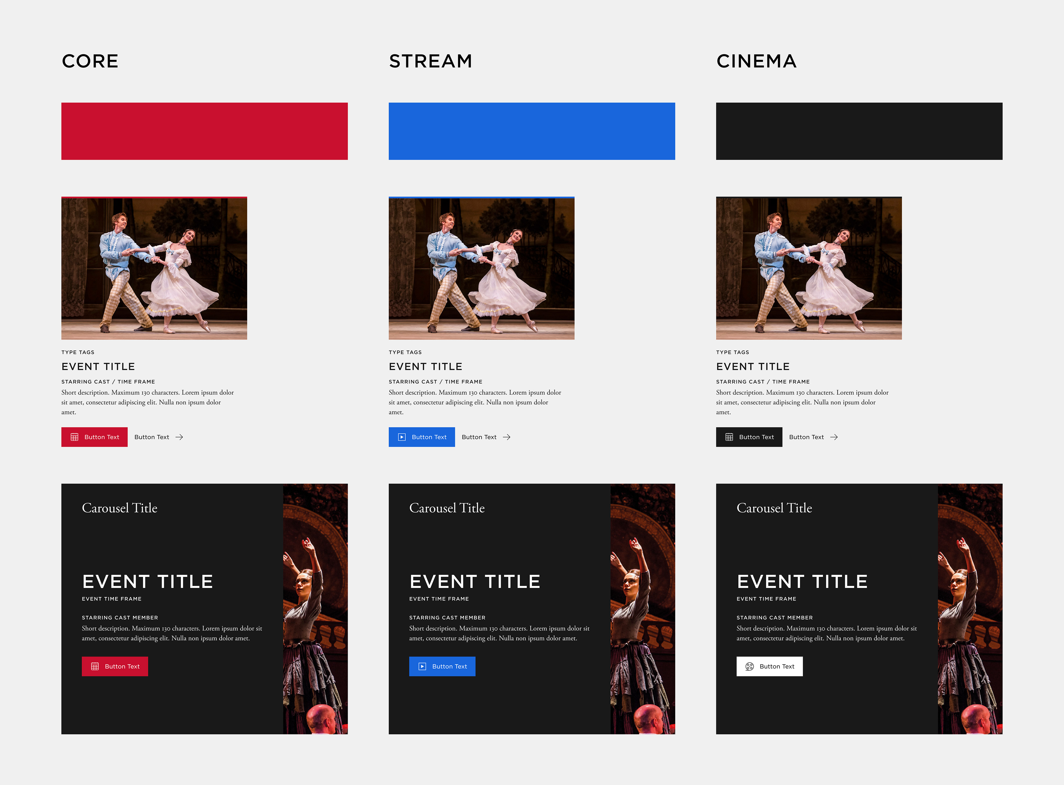Click arrow icon beside Stream card Button Text link
Viewport: 1064px width, 785px height.
pyautogui.click(x=507, y=437)
